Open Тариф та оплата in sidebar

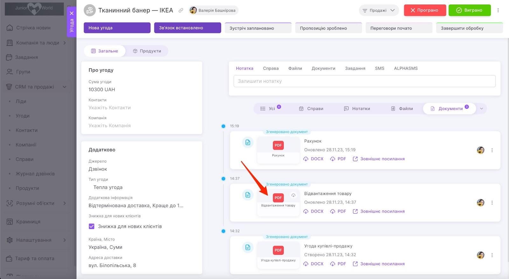click(30, 259)
